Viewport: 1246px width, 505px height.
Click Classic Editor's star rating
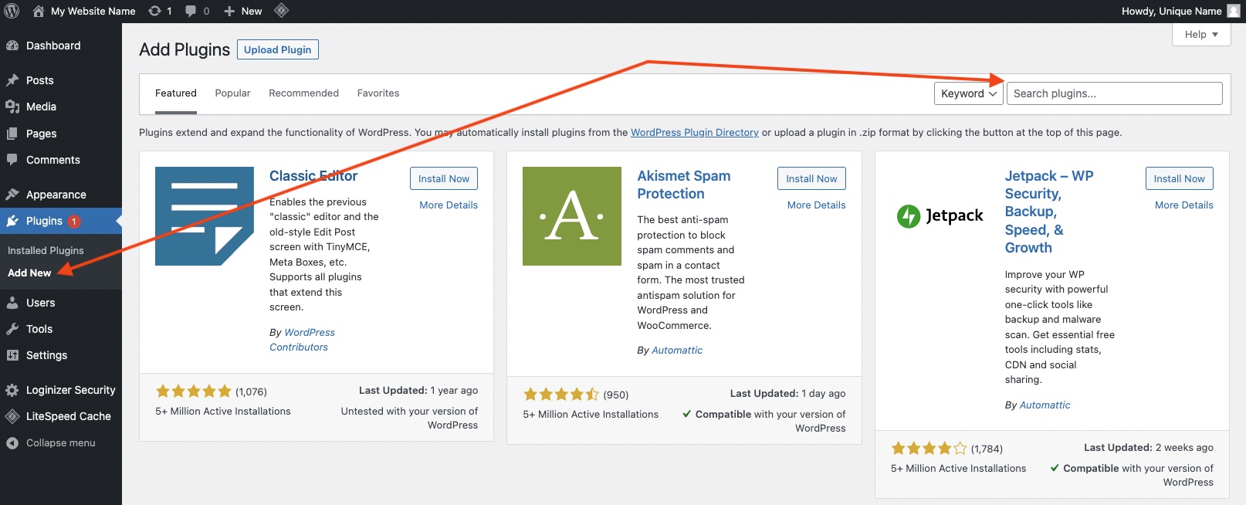[x=194, y=391]
